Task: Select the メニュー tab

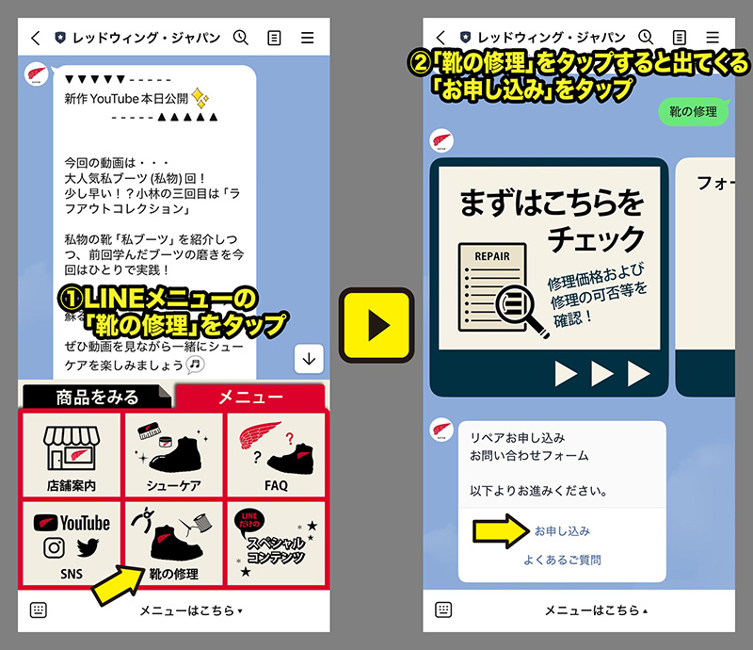Action: tap(250, 397)
